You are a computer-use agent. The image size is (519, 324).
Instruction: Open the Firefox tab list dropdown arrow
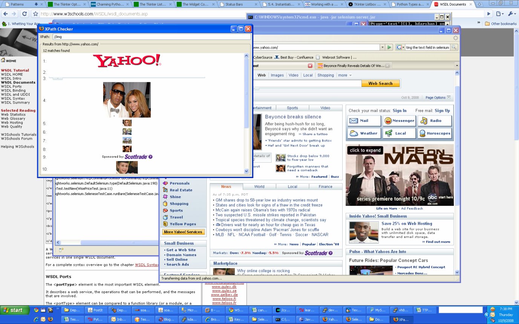coord(457,65)
